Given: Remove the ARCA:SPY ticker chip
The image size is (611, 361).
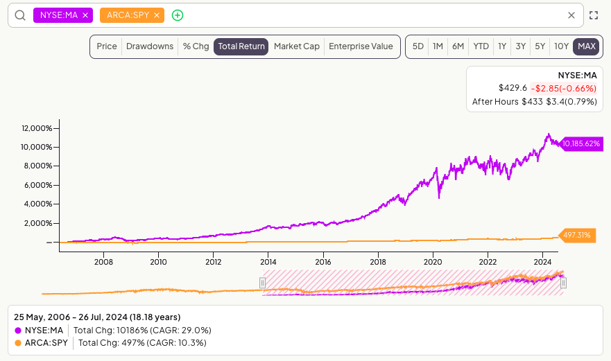Looking at the screenshot, I should coord(157,15).
